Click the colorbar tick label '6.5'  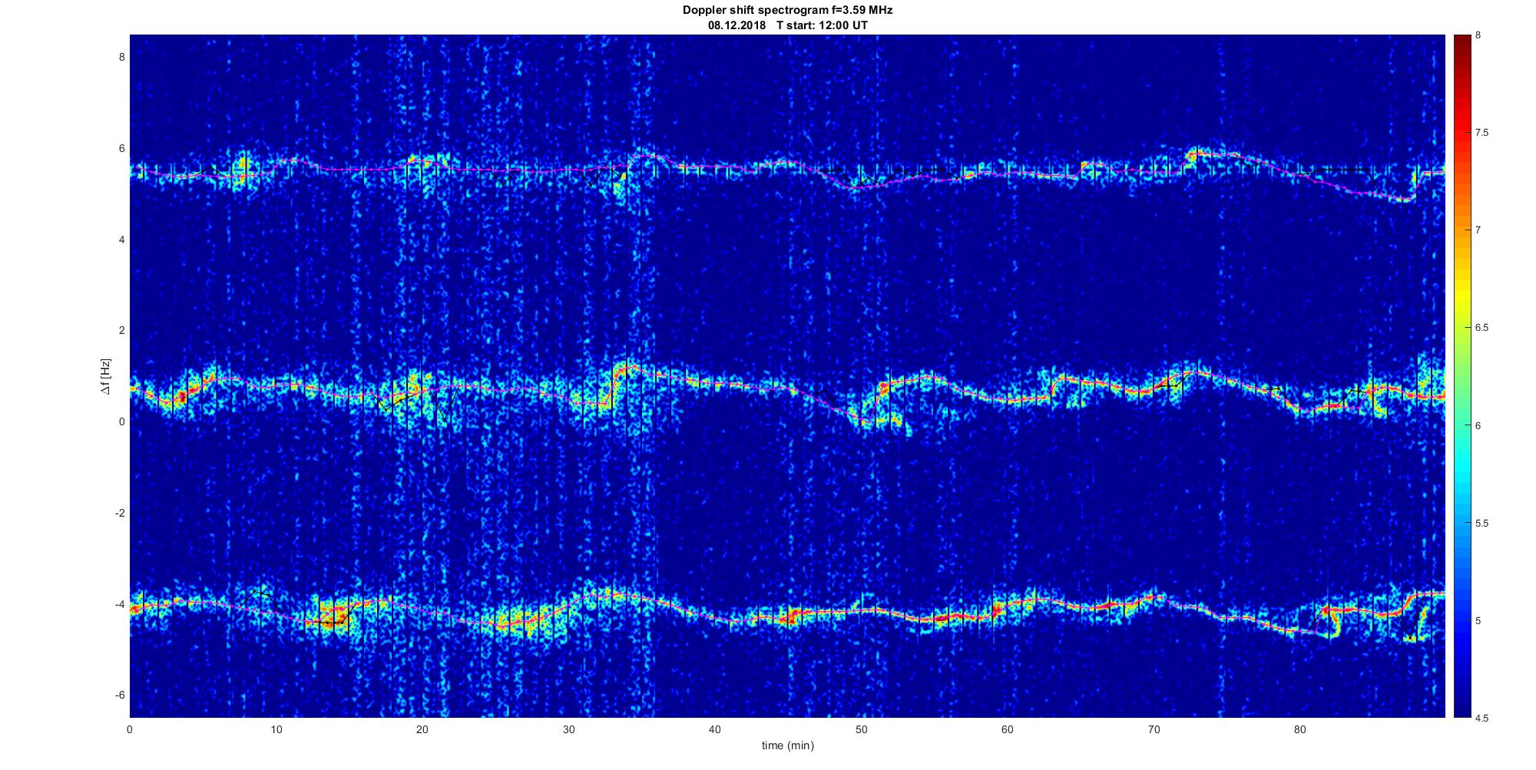[1482, 328]
